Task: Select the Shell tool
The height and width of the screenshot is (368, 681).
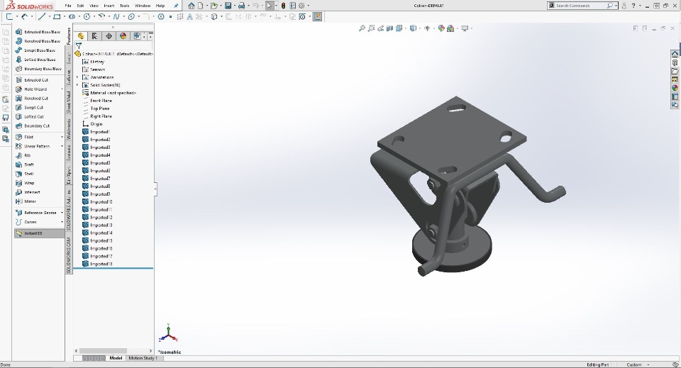Action: point(25,174)
